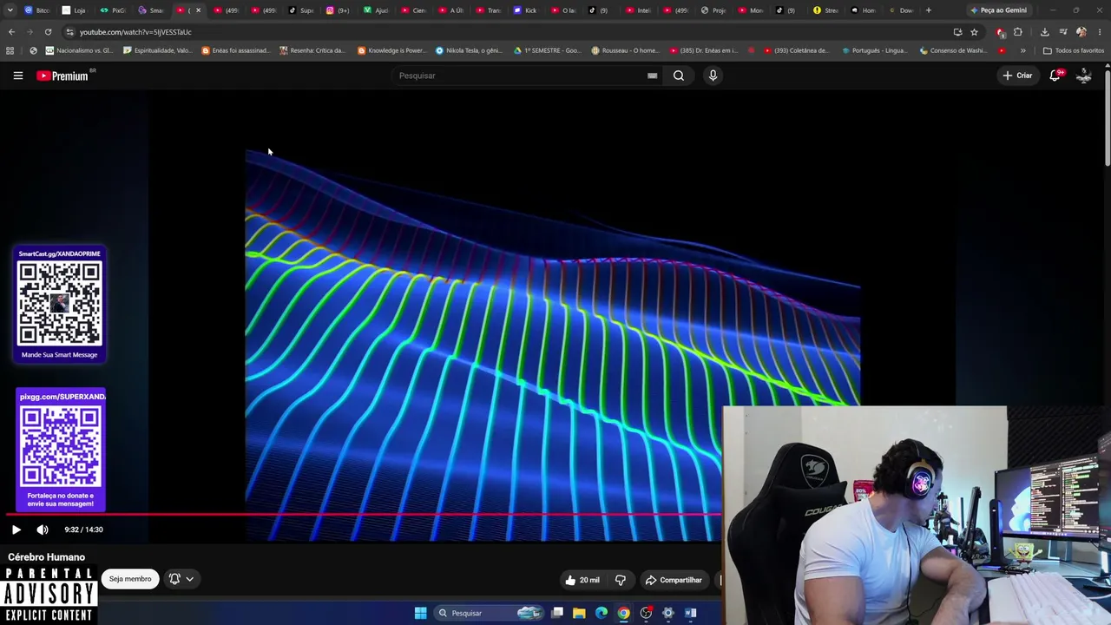Switch to the Ajuda tab
Screen dimensions: 1111x625
[x=376, y=10]
